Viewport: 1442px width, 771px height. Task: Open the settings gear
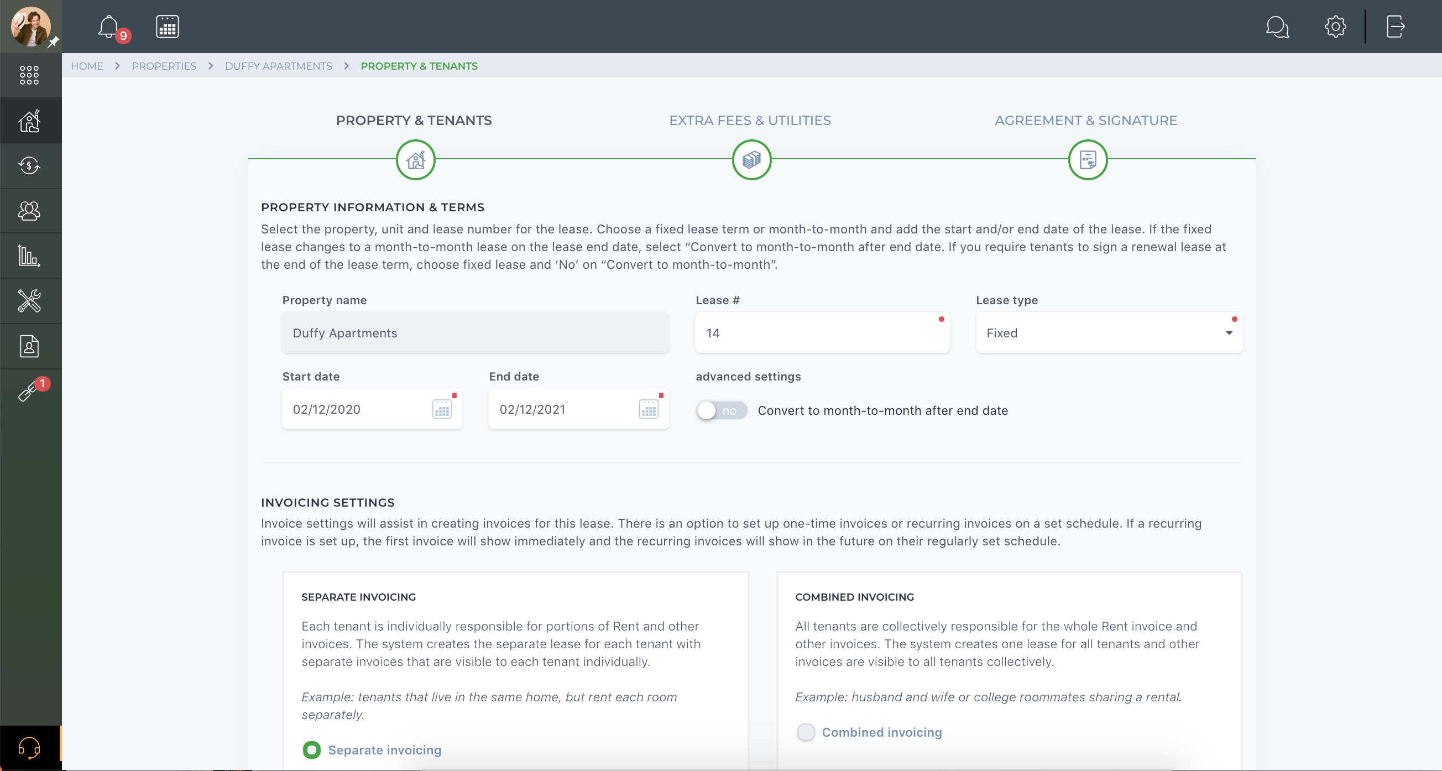click(x=1335, y=27)
